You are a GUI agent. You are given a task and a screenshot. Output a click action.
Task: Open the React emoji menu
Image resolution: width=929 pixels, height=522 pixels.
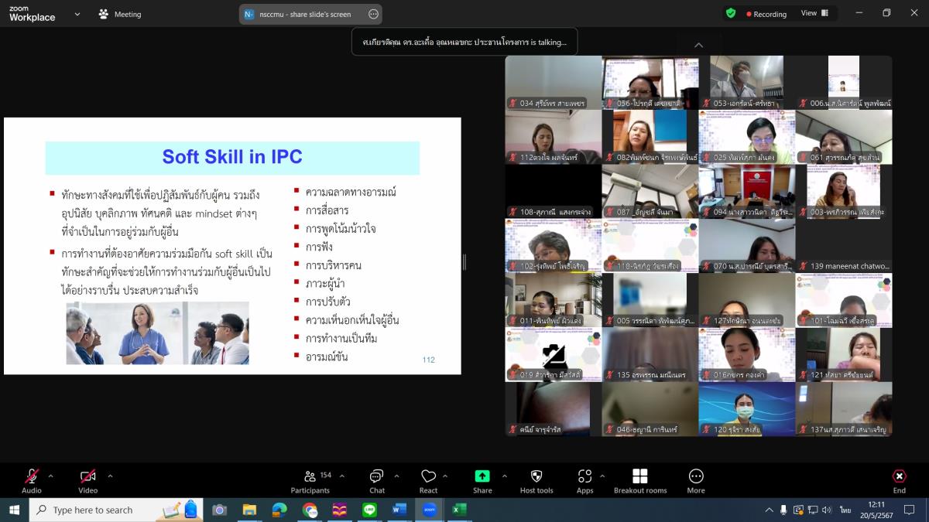tap(428, 481)
